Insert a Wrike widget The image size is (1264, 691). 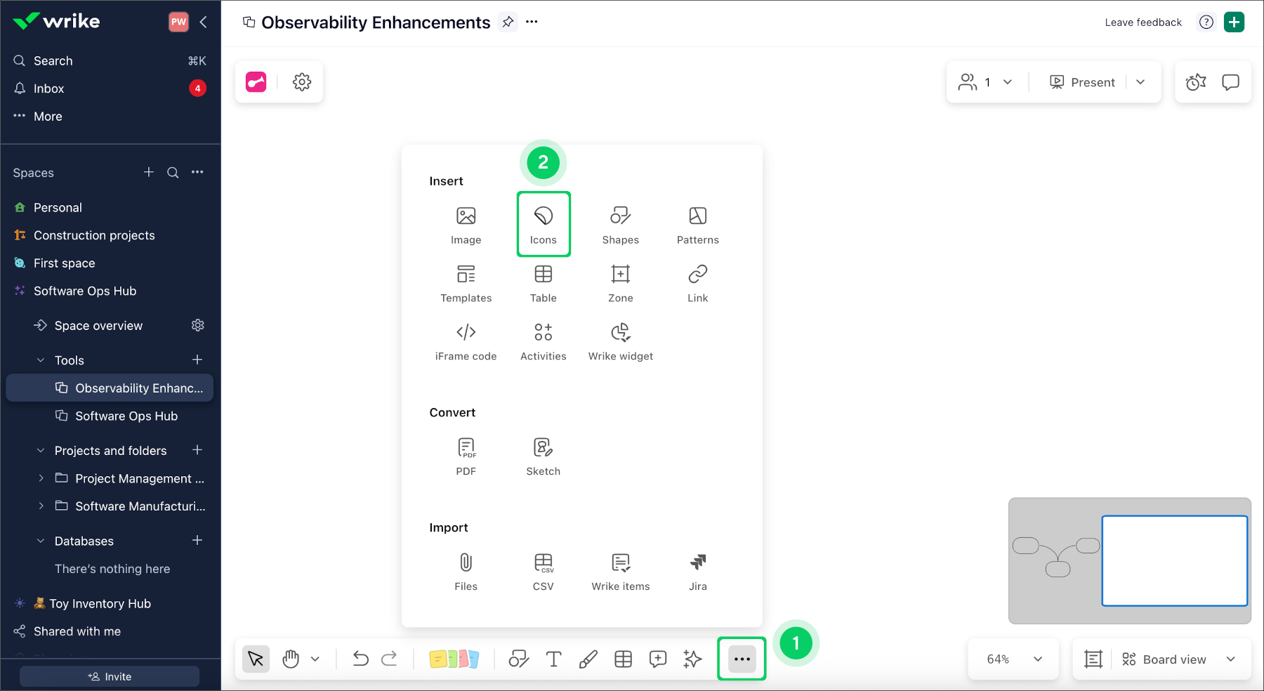tap(621, 341)
